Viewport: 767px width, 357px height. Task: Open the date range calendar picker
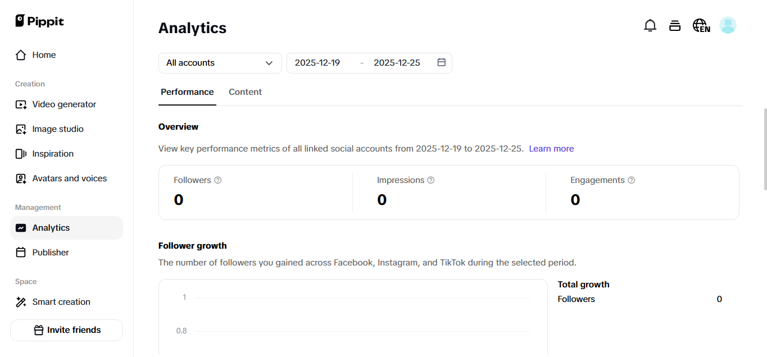point(442,62)
